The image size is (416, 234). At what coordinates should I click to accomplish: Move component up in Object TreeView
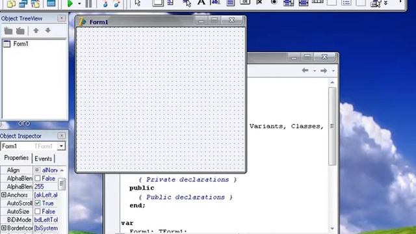click(x=36, y=31)
